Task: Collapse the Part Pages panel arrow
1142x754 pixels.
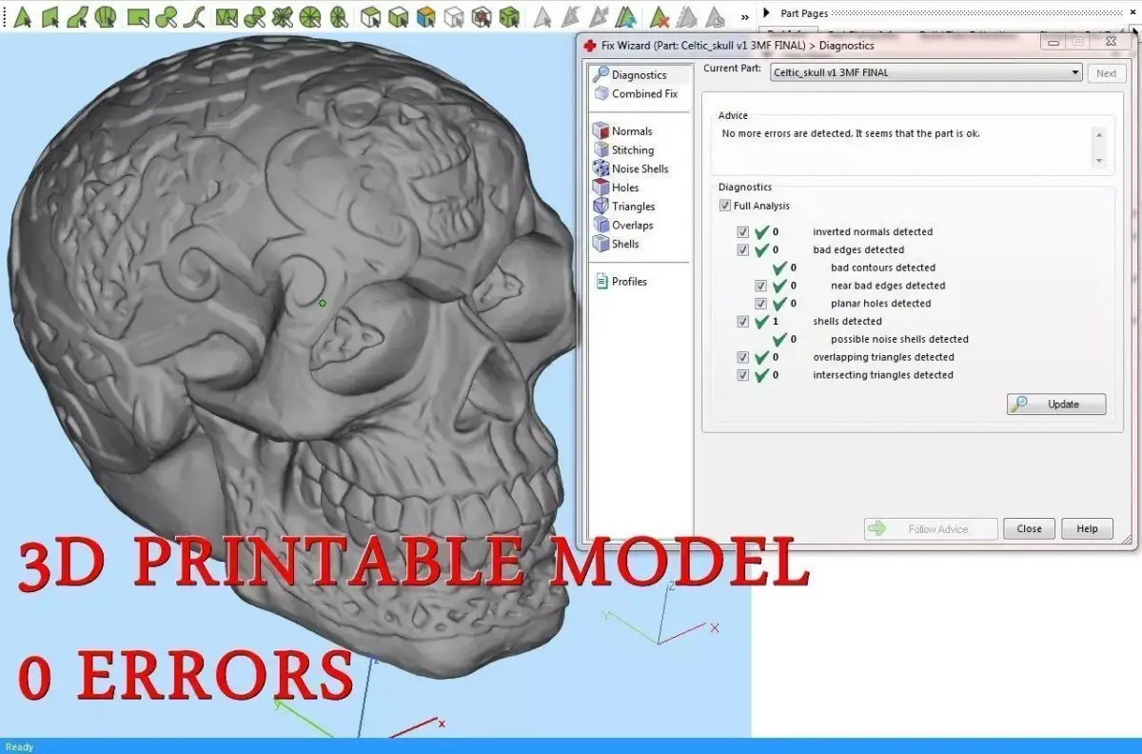Action: tap(766, 13)
